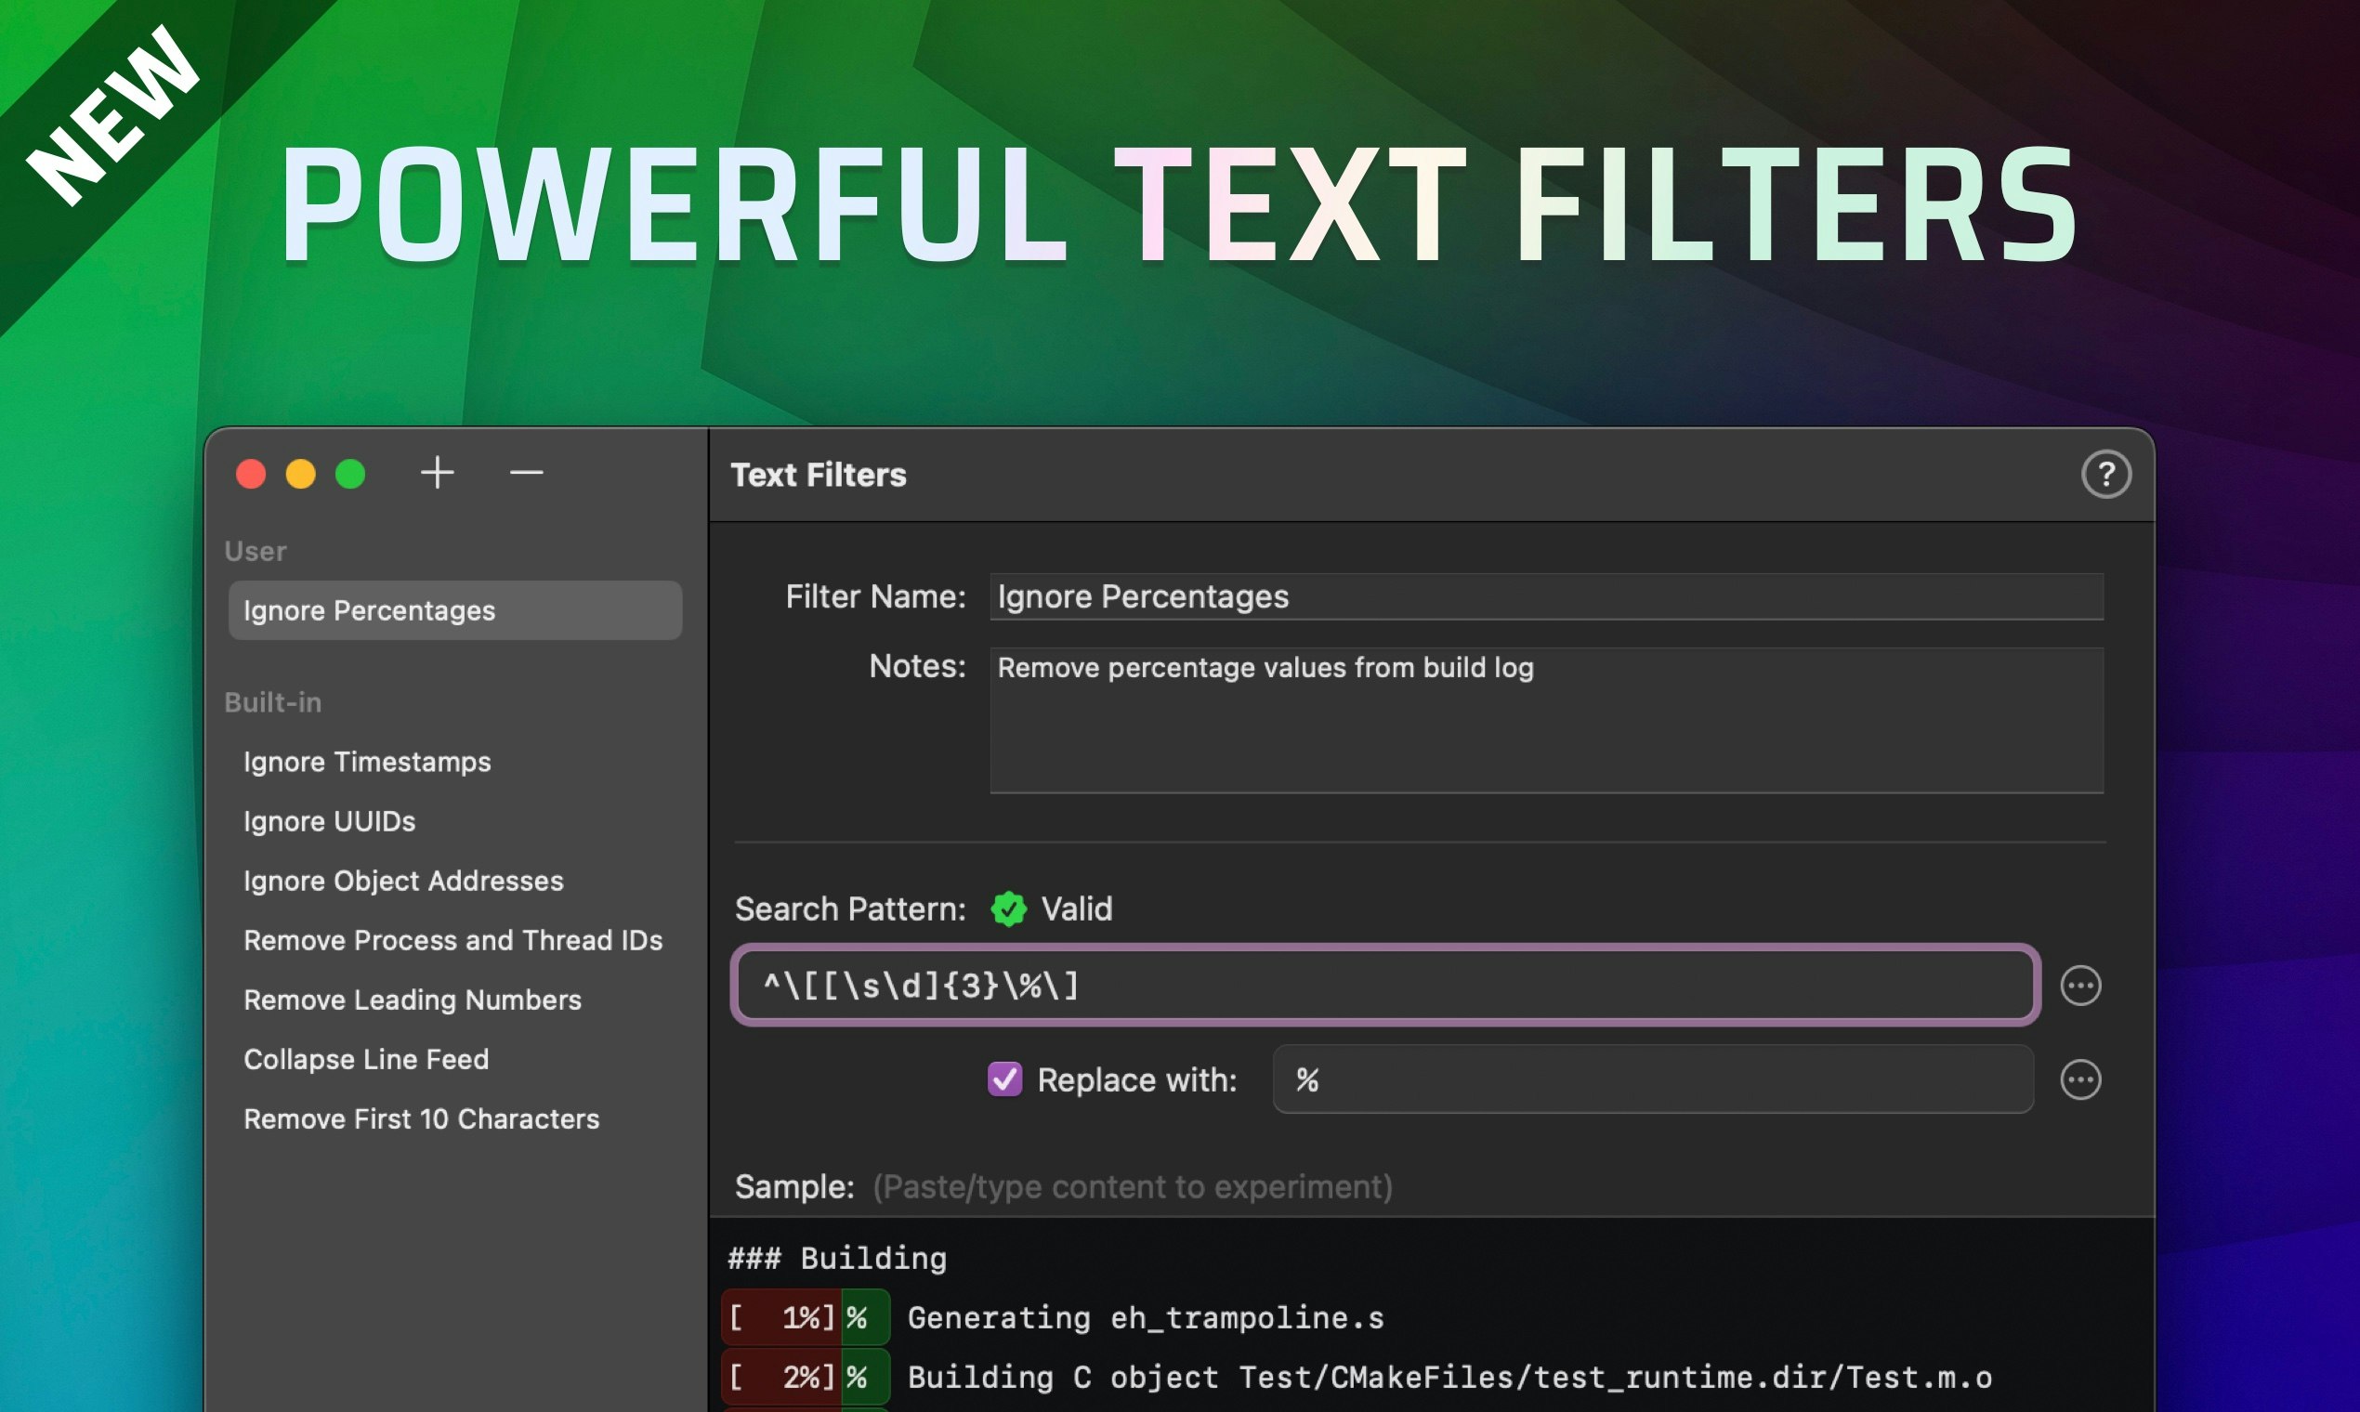
Task: Click the Filter Name input field
Action: pyautogui.click(x=1546, y=596)
